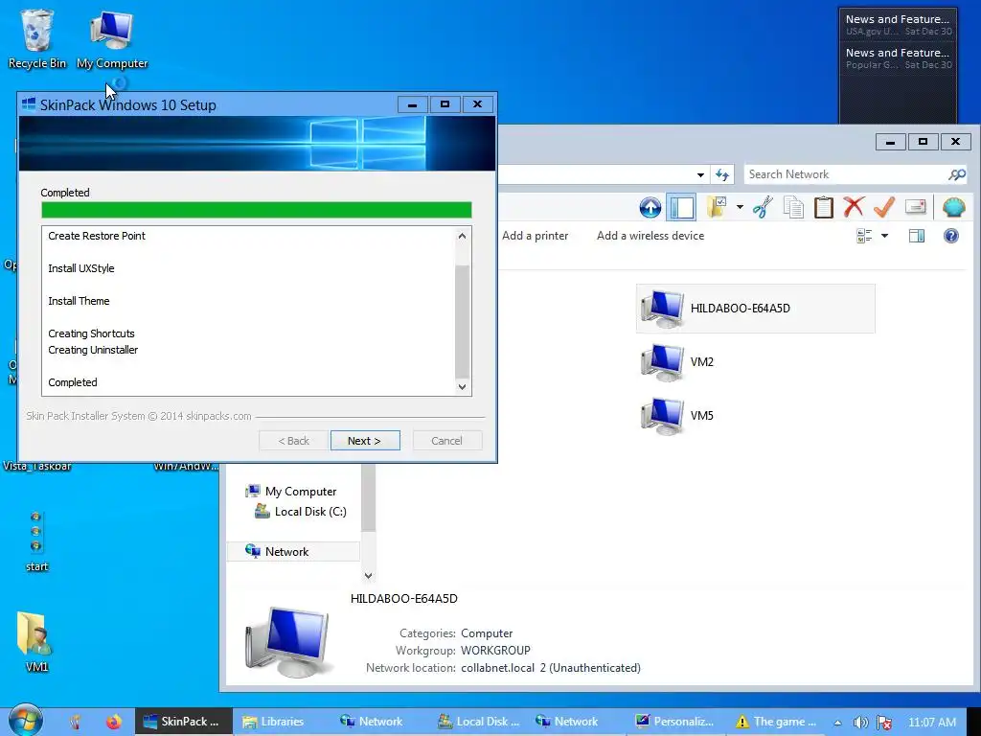Viewport: 981px width, 736px height.
Task: Click the envelope email icon in the toolbar
Action: [915, 207]
